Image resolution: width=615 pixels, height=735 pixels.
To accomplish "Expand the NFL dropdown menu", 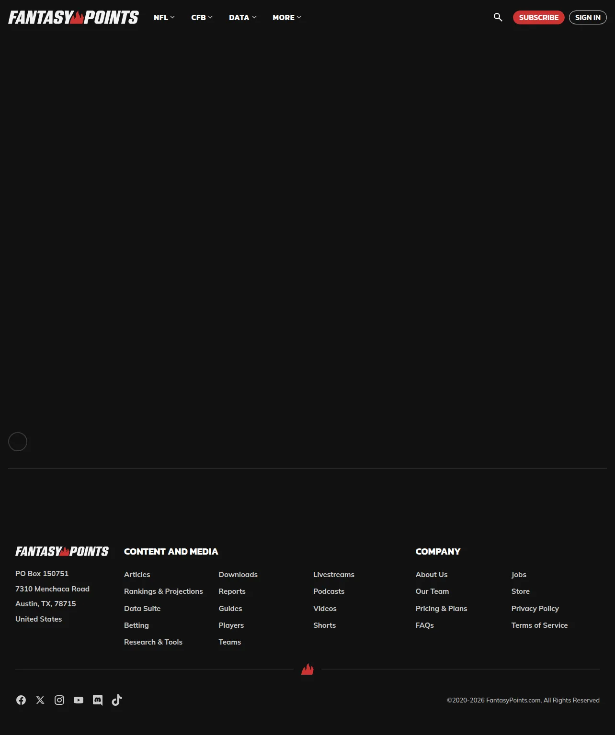I will point(164,17).
